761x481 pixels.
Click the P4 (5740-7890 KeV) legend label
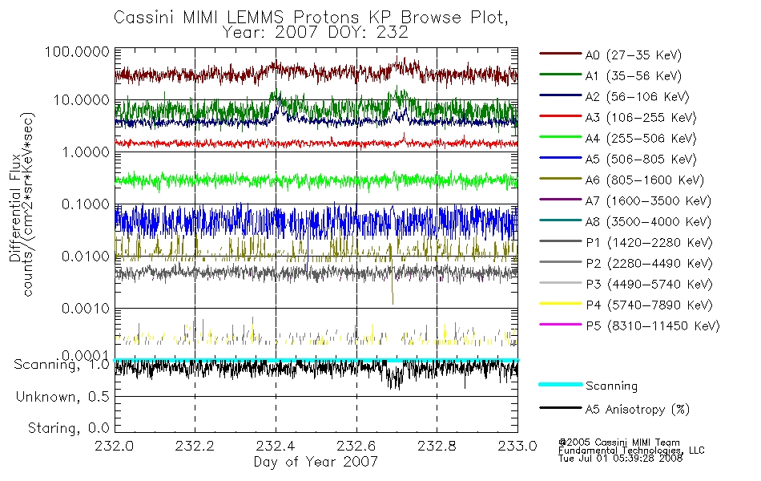[649, 305]
